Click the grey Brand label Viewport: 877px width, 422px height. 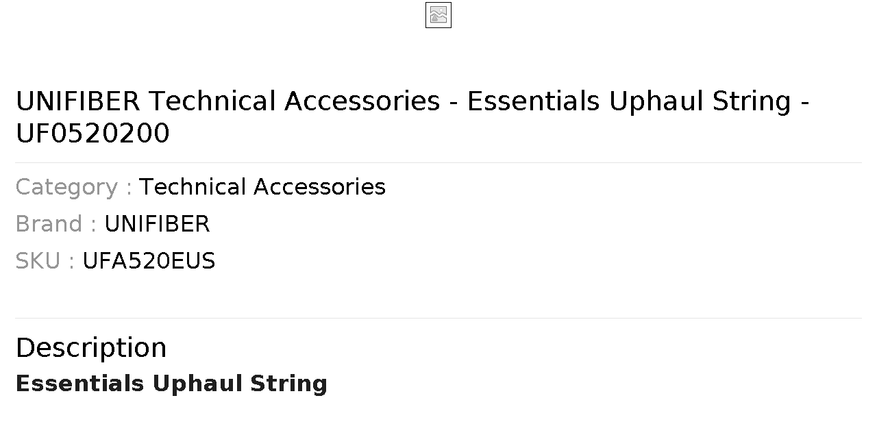pyautogui.click(x=55, y=224)
